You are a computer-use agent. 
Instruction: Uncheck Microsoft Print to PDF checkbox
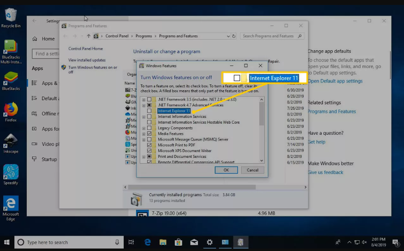click(149, 145)
